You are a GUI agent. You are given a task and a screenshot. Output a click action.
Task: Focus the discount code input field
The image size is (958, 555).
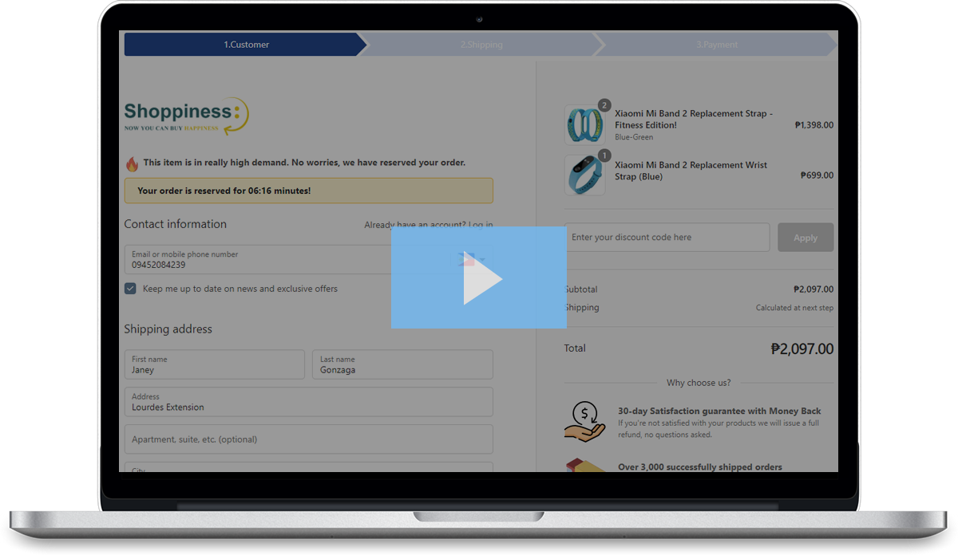(667, 238)
